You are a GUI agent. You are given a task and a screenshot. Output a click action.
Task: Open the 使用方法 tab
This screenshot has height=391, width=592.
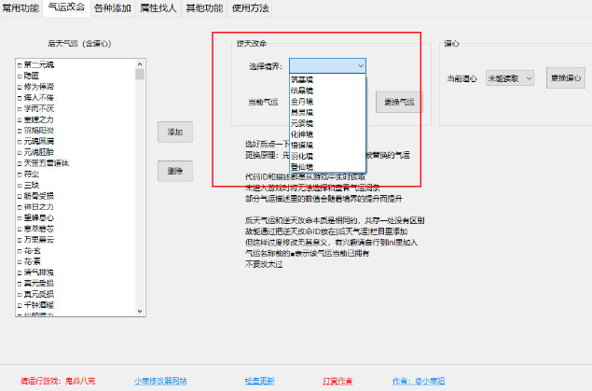[250, 8]
